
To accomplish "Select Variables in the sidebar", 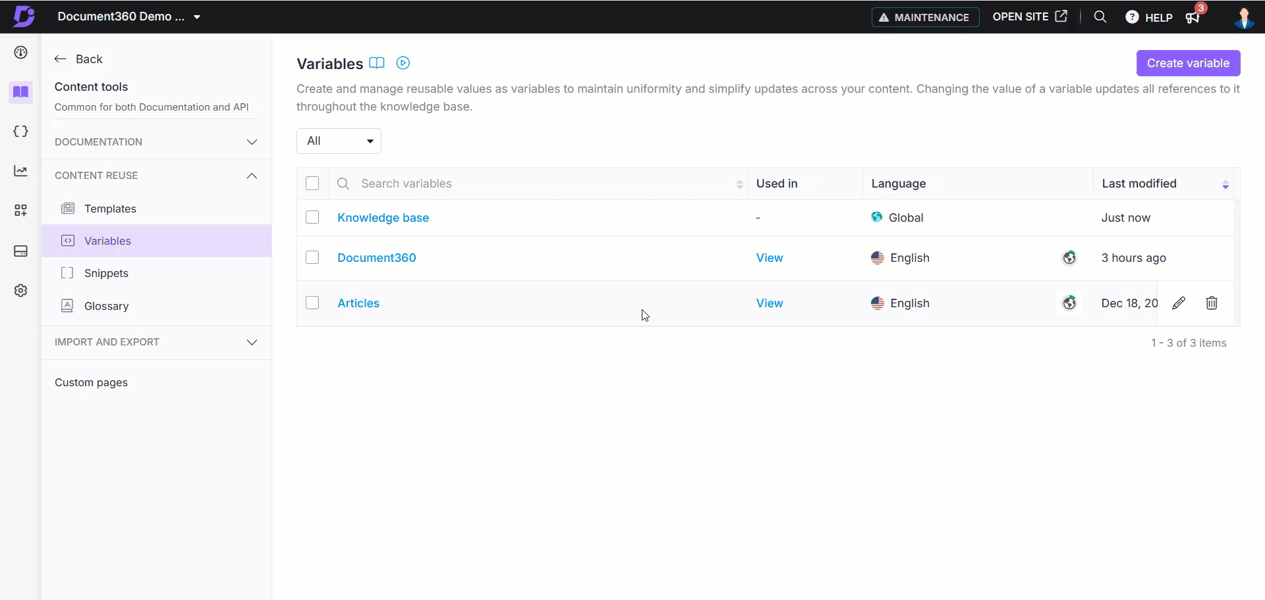I will 156,241.
